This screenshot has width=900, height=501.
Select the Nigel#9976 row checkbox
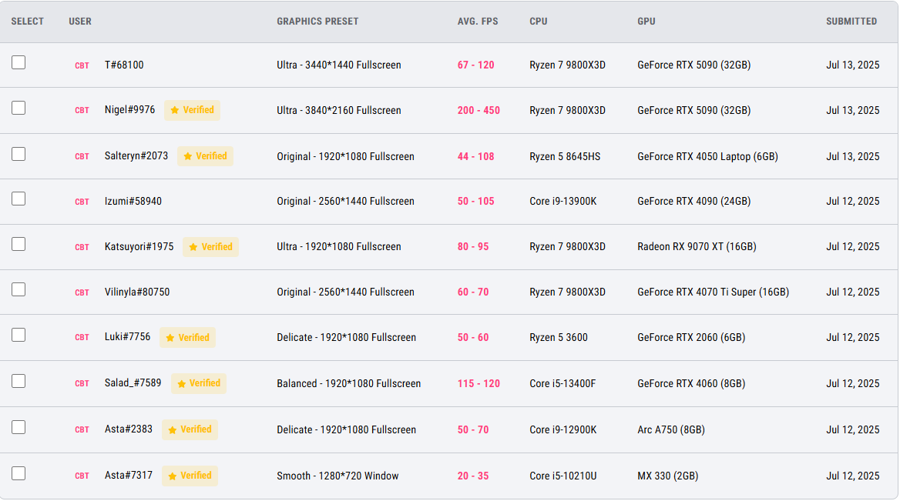pos(18,108)
